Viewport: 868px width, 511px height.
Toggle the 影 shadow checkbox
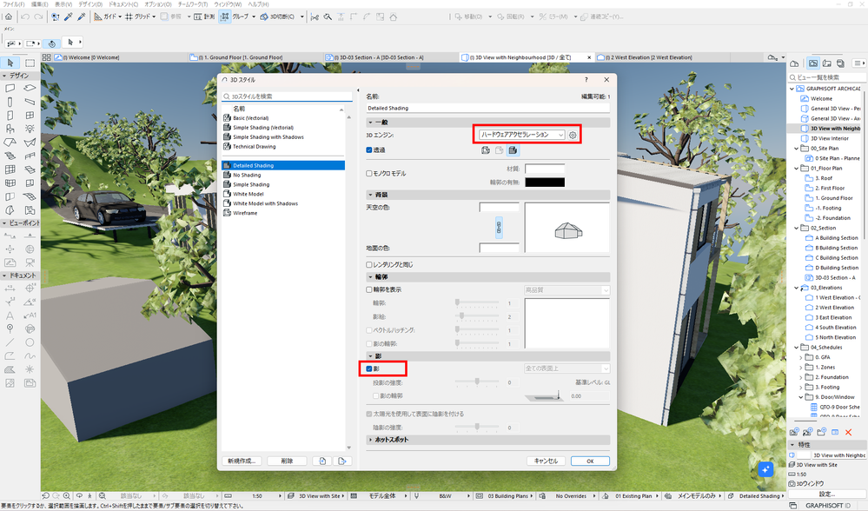pyautogui.click(x=369, y=368)
